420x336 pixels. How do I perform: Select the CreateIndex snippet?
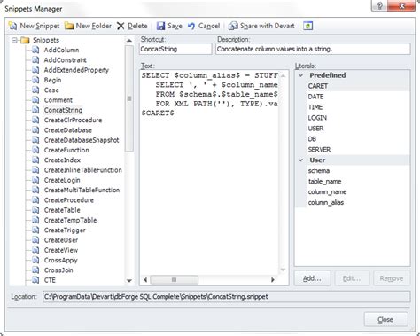[62, 160]
